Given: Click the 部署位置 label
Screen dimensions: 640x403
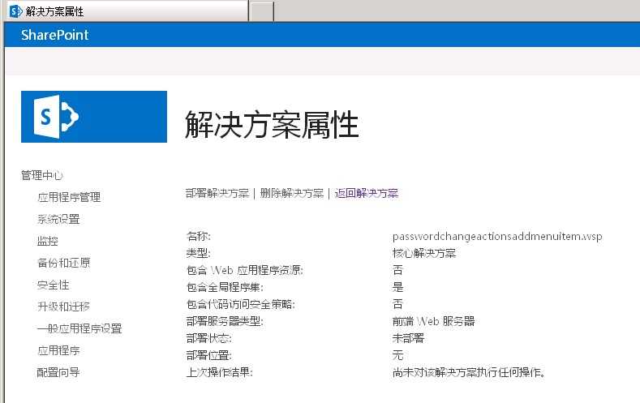Looking at the screenshot, I should (x=209, y=355).
